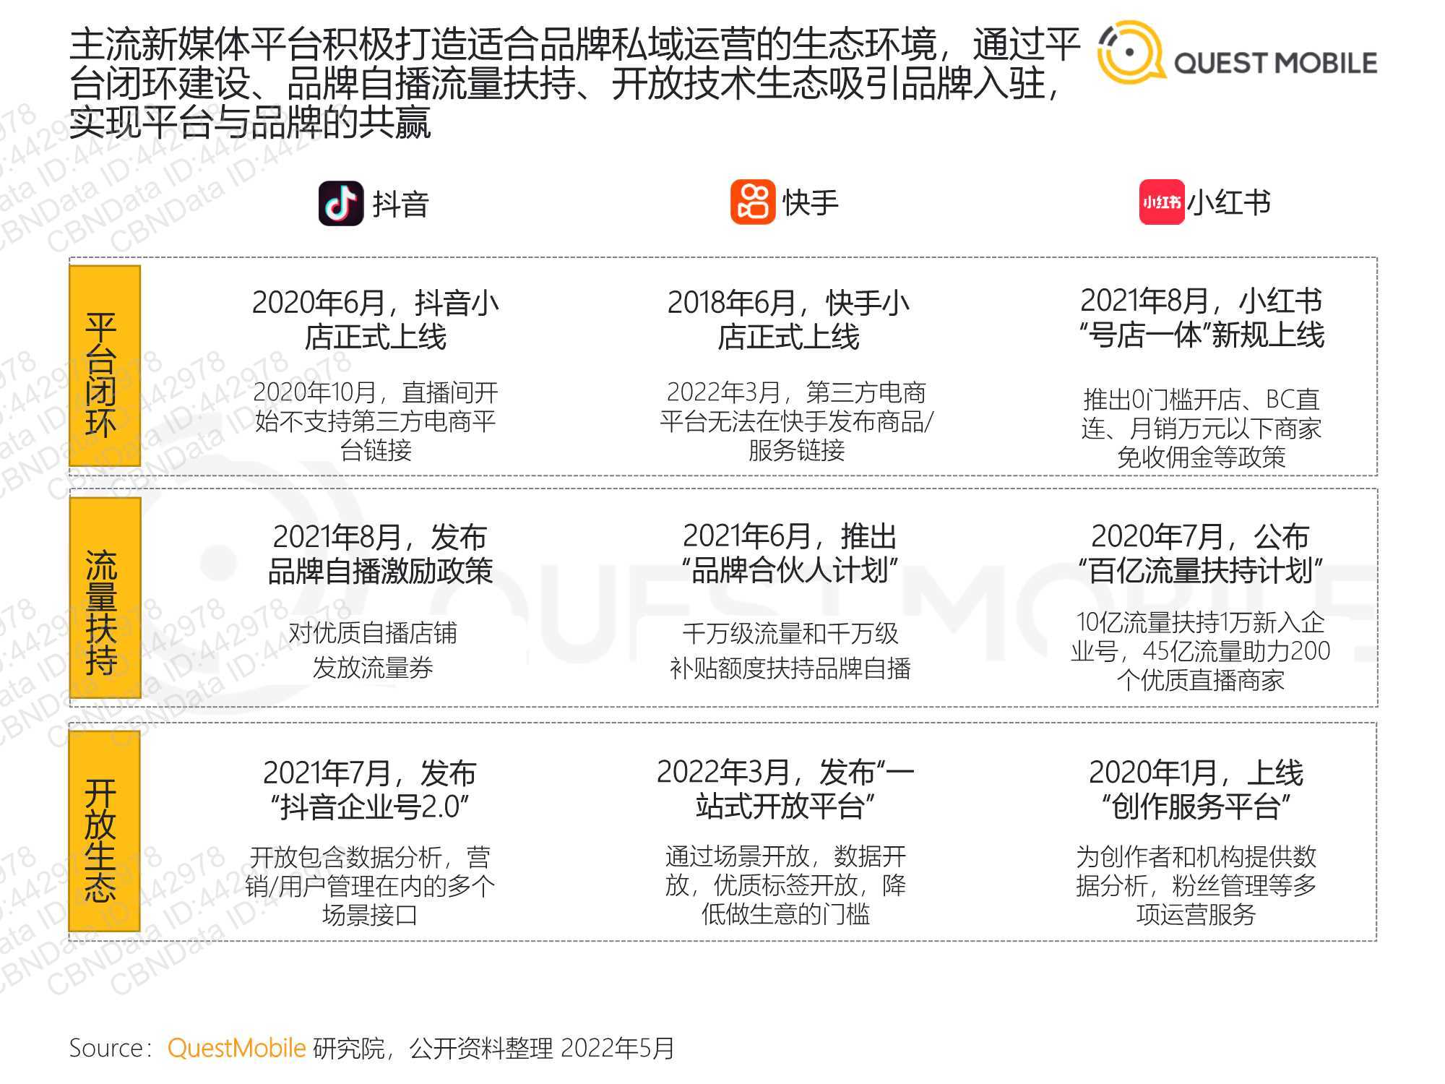Screen dimensions: 1445x1084
Task: Click text 研究院，公开资料整理 2022年5月
Action: click(x=493, y=1048)
